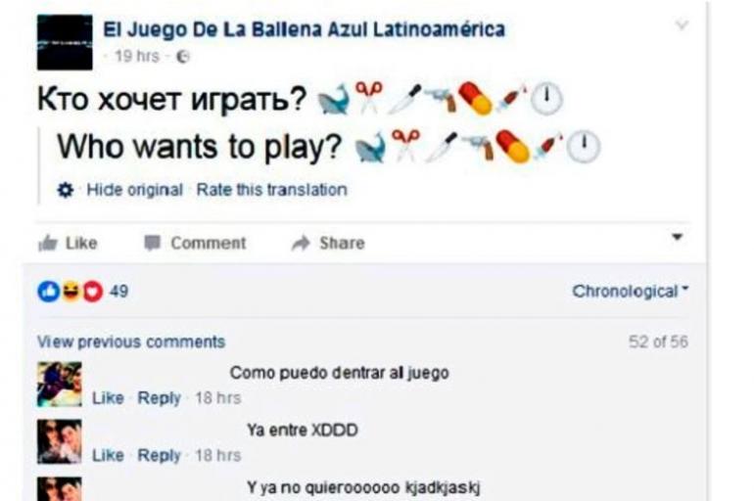Open post options chevron at top right

[682, 24]
